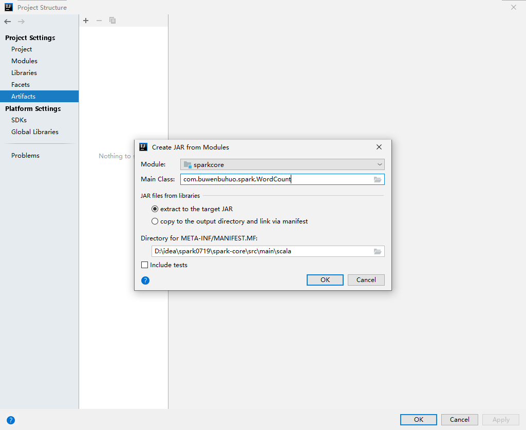Click the Apply button
526x430 pixels.
coord(501,420)
